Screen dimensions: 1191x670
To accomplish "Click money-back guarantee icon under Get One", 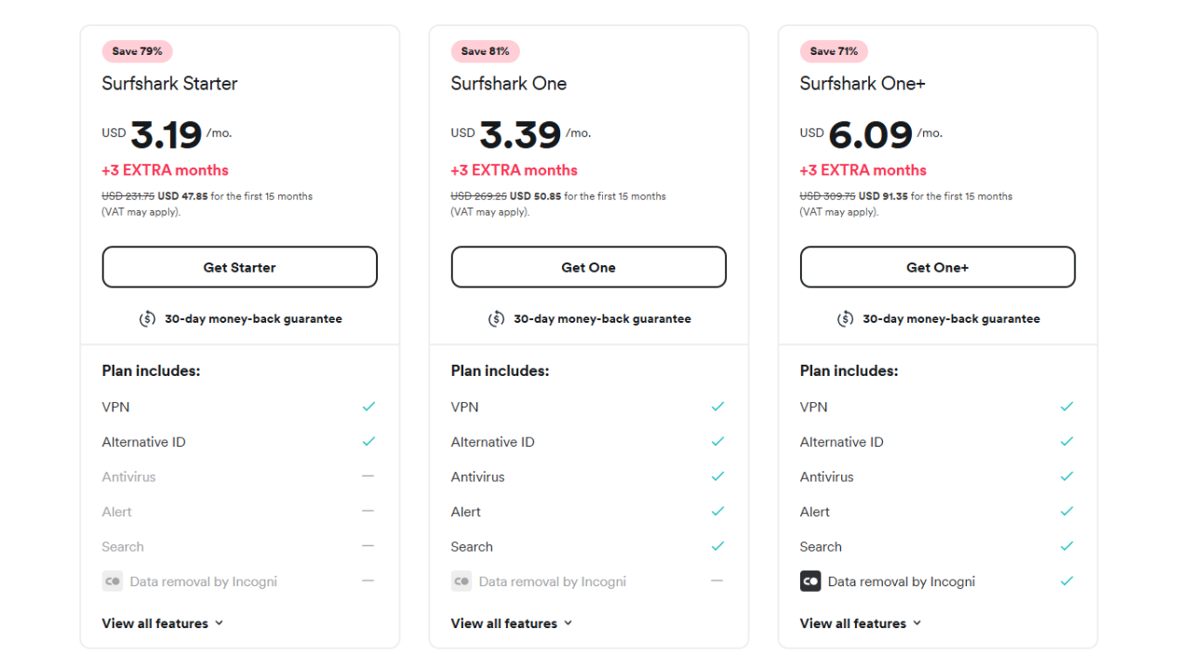I will coord(497,319).
